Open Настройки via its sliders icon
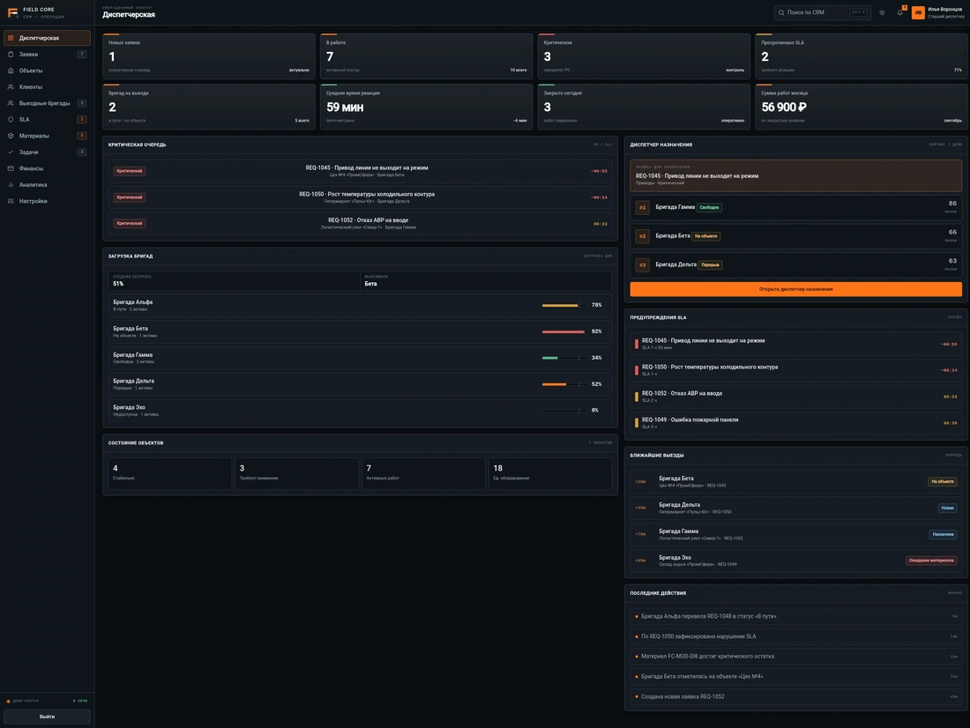Screen dimensions: 970x728 tap(11, 201)
